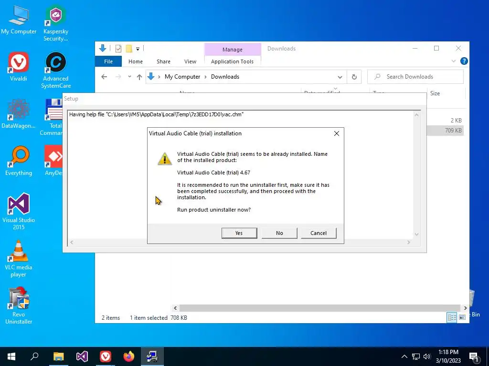489x366 pixels.
Task: Switch to details view layout icon
Action: [x=452, y=317]
